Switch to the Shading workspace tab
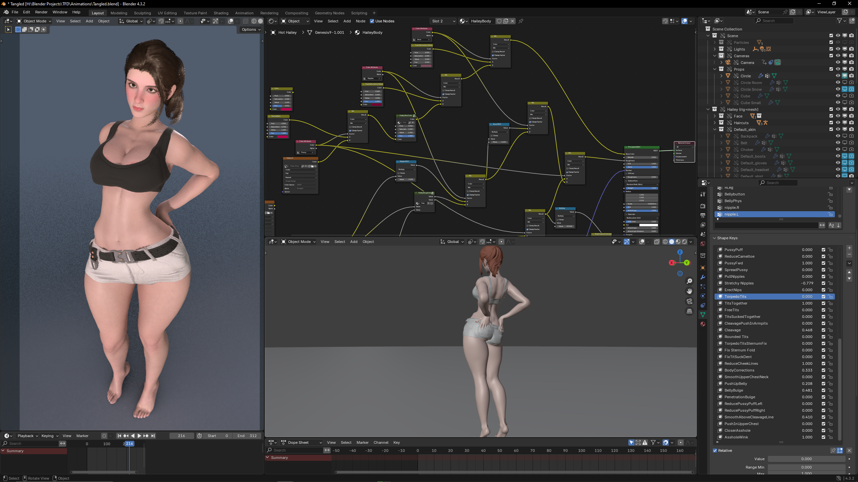 (x=221, y=13)
